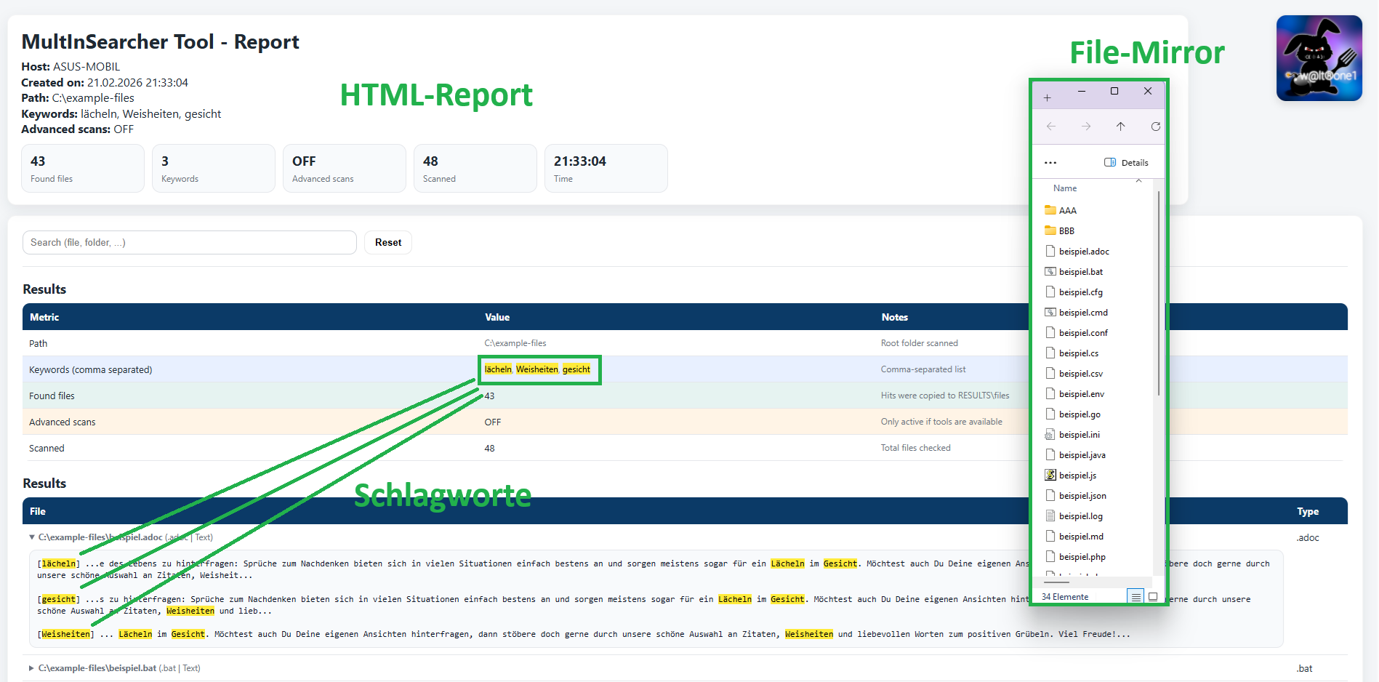Go up one folder with the up arrow
Image resolution: width=1379 pixels, height=682 pixels.
(x=1120, y=127)
